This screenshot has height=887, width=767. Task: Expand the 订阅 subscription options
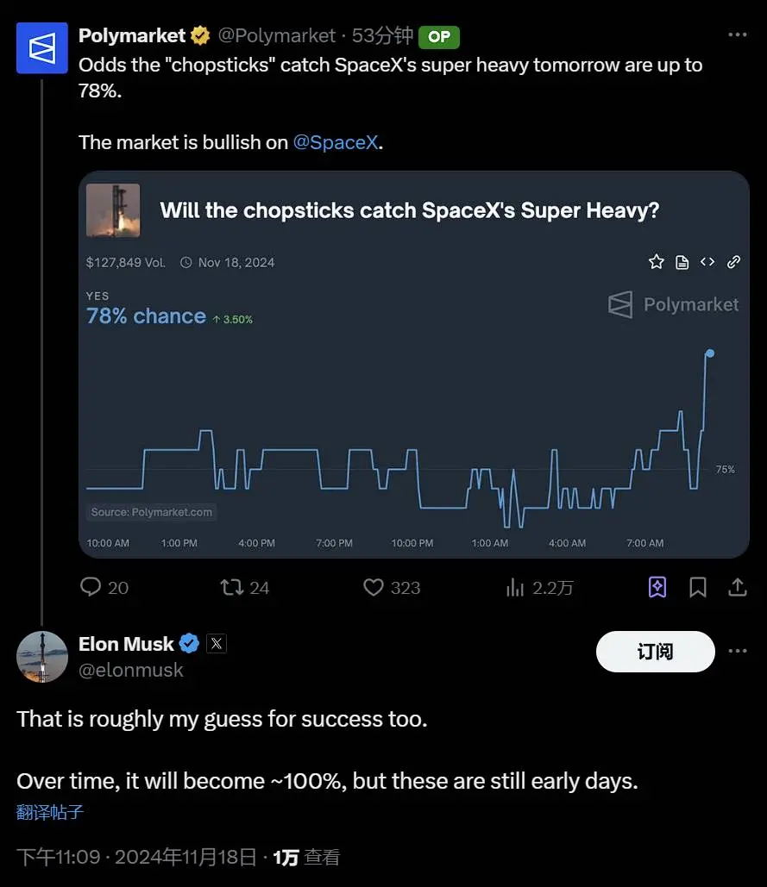655,652
